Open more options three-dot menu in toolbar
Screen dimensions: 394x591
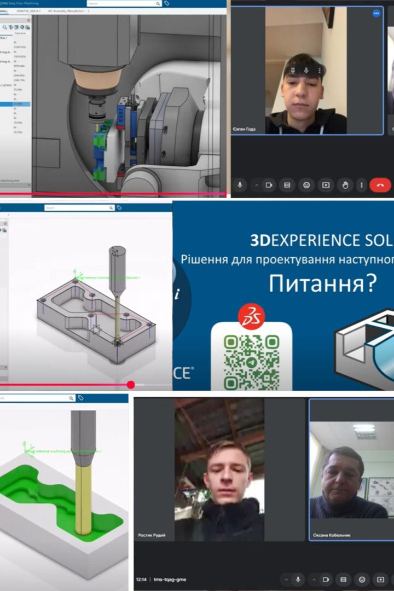361,185
